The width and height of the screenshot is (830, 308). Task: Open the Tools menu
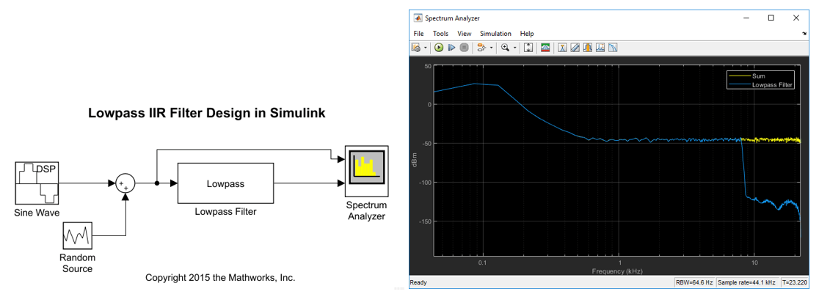tap(440, 33)
